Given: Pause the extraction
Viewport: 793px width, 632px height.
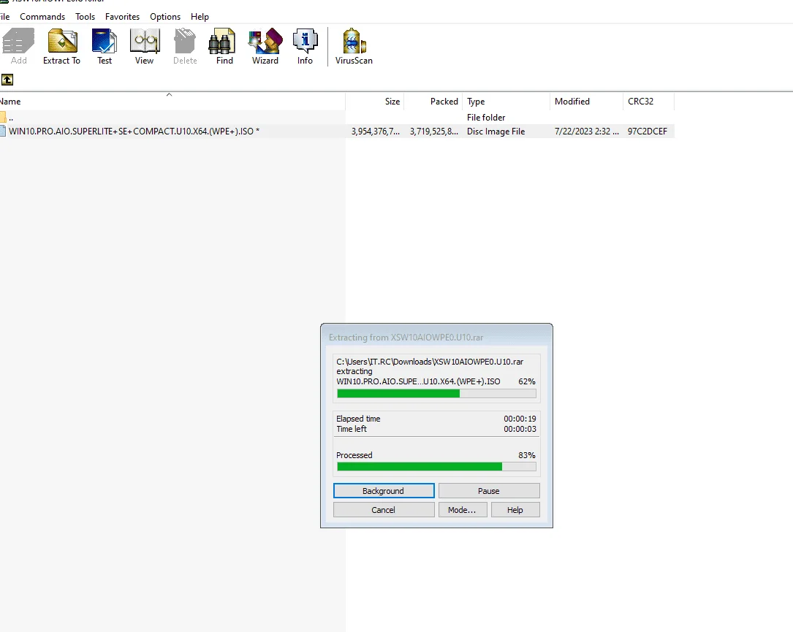Looking at the screenshot, I should point(488,490).
